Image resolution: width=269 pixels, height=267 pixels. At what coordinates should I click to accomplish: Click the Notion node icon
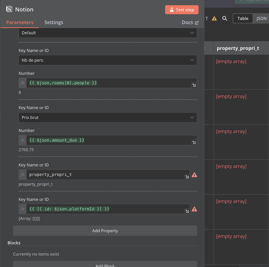[8, 9]
